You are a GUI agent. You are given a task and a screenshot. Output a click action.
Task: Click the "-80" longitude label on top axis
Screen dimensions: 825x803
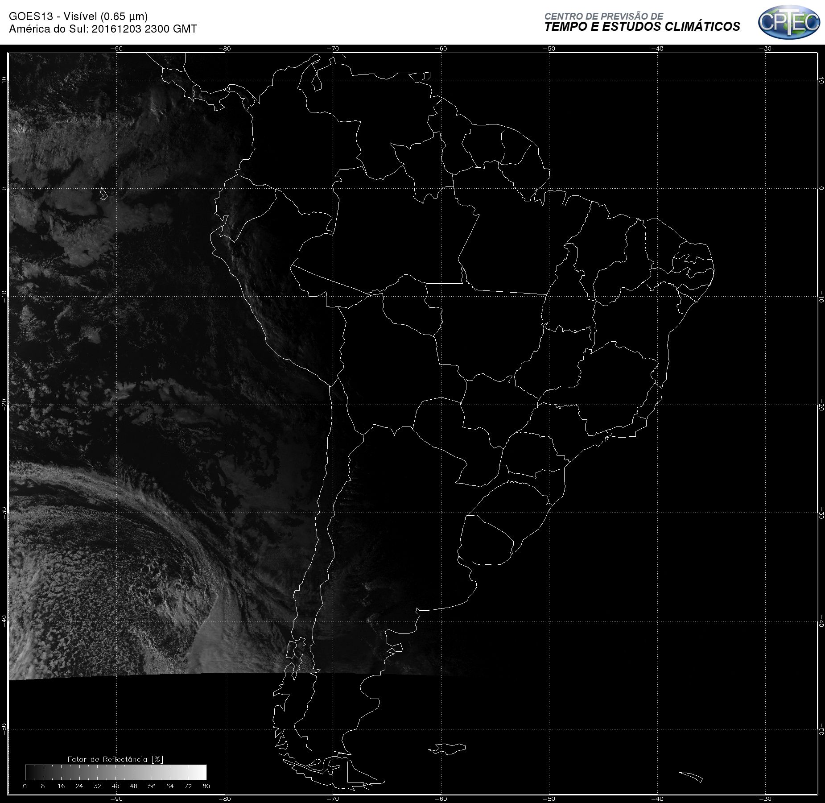(225, 49)
